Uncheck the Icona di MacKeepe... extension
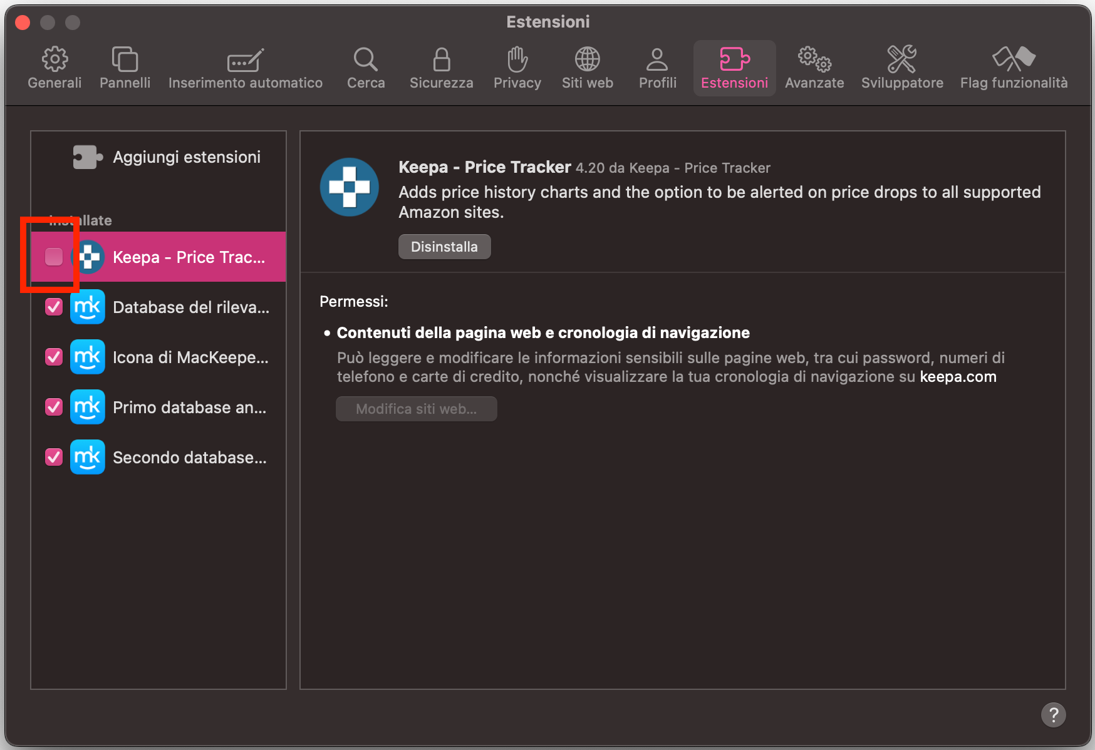1095x750 pixels. 54,357
